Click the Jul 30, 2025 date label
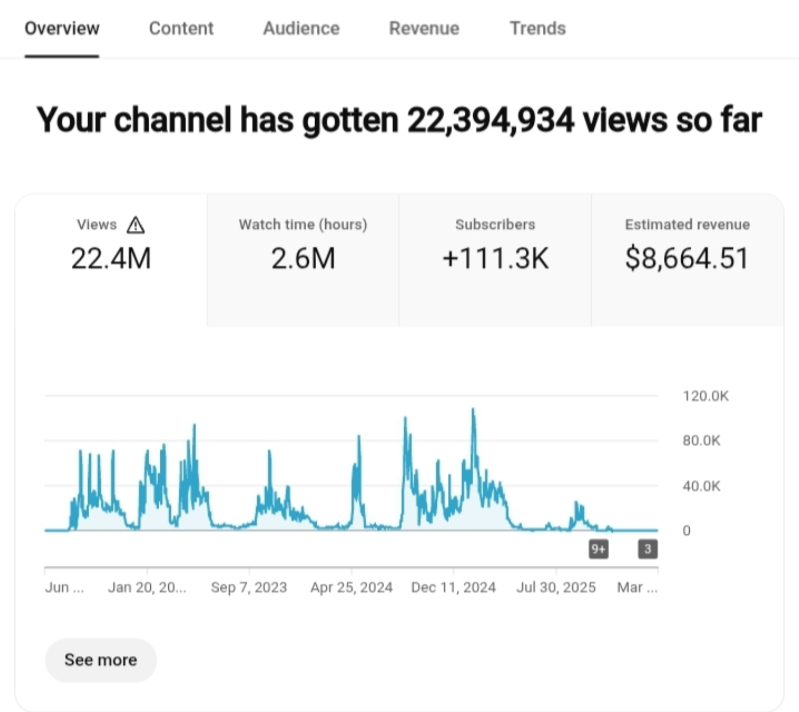799x712 pixels. pos(556,587)
